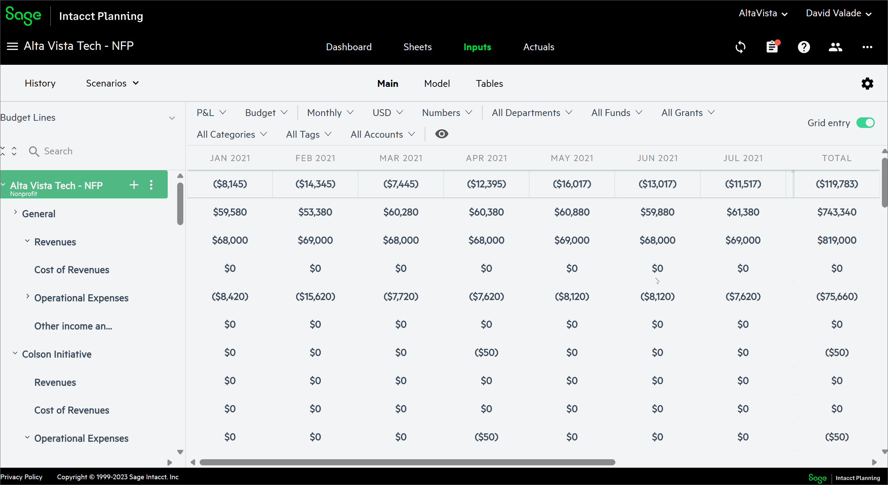
Task: Select the Main sub-tab
Action: 387,83
